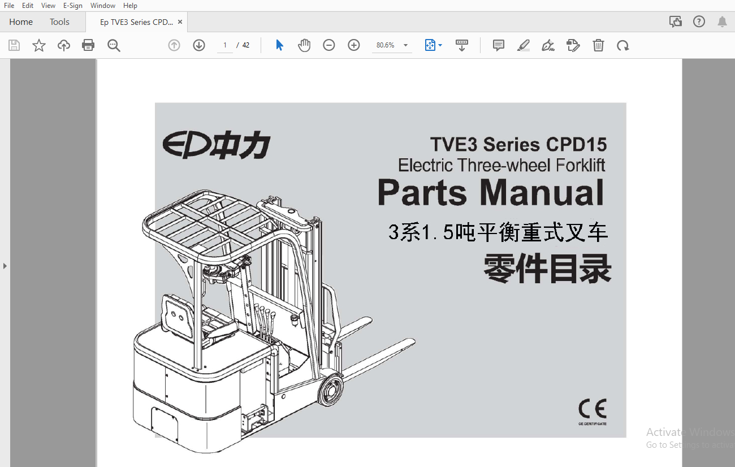735x467 pixels.
Task: Activate the Selection arrow tool
Action: click(279, 45)
